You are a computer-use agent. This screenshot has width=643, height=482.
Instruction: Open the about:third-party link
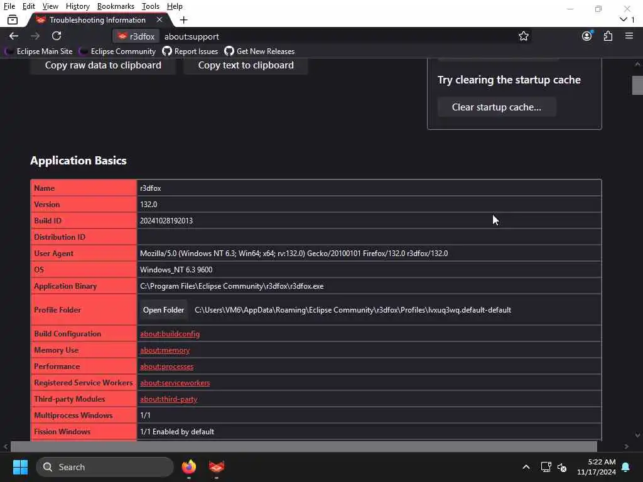pos(168,399)
